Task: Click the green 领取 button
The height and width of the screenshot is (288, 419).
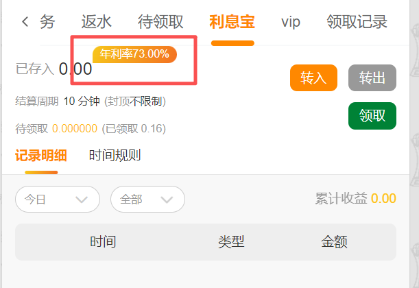Action: point(372,115)
